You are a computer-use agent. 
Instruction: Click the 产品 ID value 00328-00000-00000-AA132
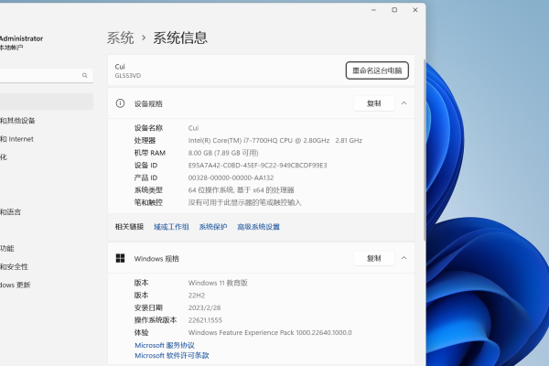[231, 178]
